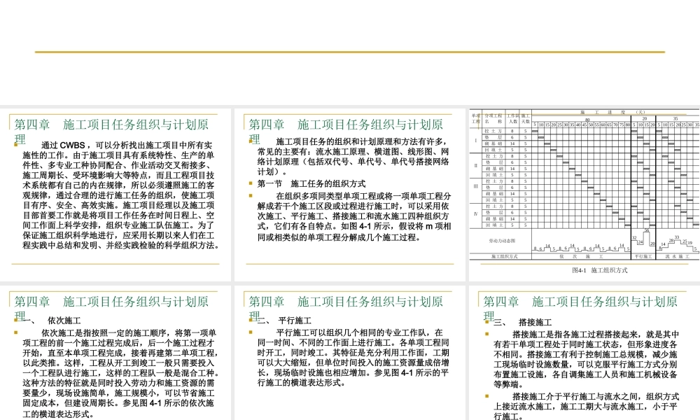Click the 施工组织方式 row label at chart bottom
This screenshot has height=420, width=700.
(505, 257)
